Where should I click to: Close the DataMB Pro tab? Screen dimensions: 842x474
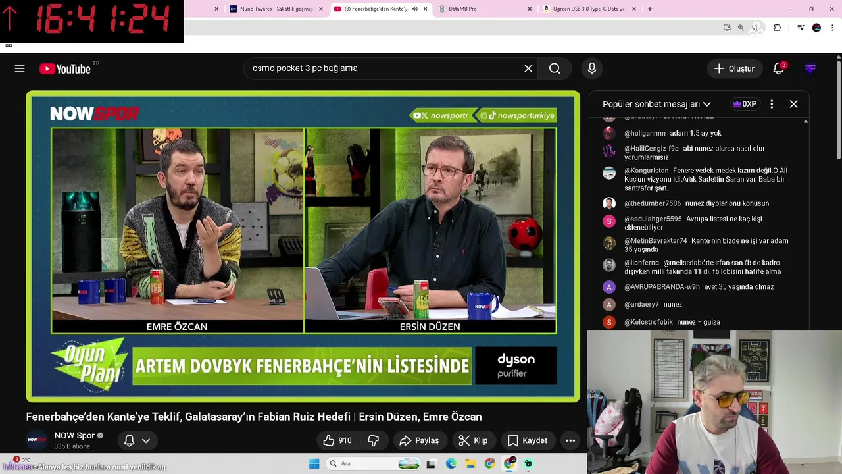point(530,9)
